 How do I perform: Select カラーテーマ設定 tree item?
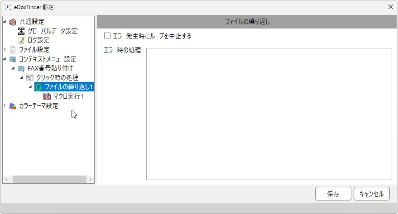click(x=38, y=105)
